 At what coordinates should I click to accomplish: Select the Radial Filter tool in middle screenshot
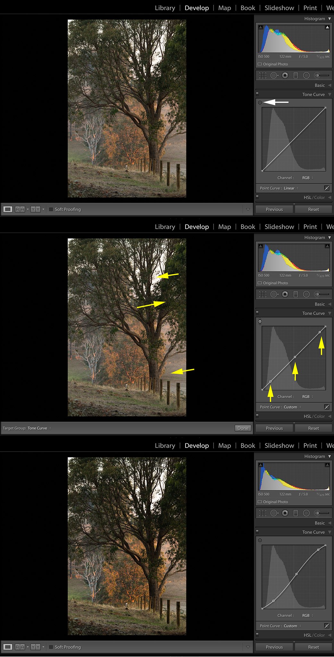coord(306,294)
